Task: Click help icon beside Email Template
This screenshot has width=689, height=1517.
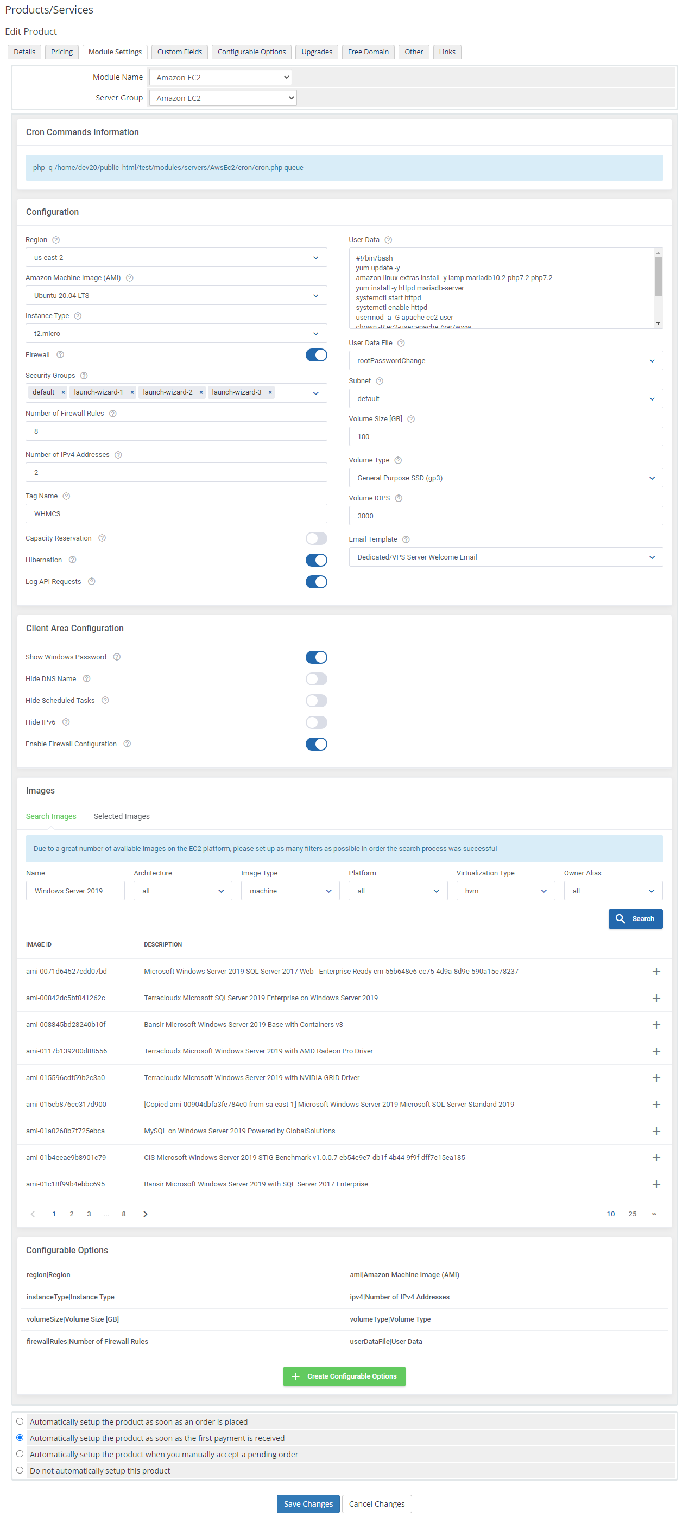Action: pyautogui.click(x=406, y=539)
